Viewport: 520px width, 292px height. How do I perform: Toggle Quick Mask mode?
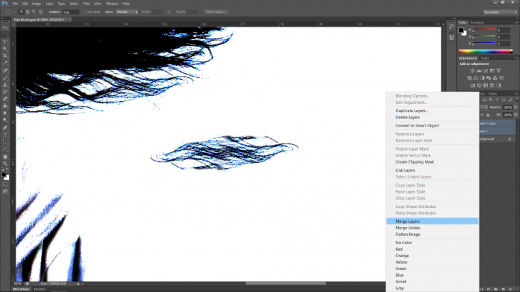(5, 184)
